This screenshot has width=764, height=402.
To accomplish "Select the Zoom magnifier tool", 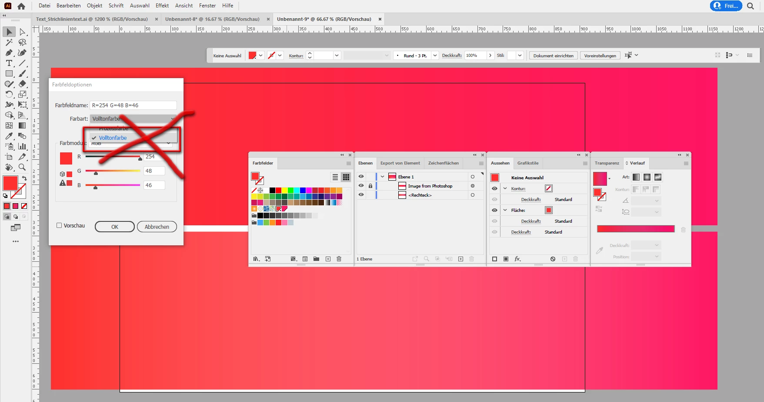I will pyautogui.click(x=23, y=168).
